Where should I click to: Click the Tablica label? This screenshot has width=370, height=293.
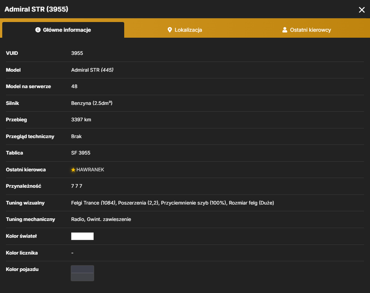[14, 153]
